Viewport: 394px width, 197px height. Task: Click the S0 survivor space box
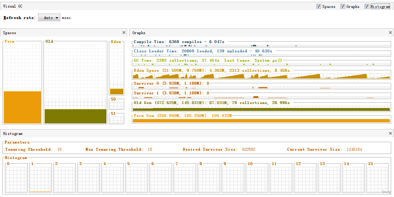[x=117, y=104]
